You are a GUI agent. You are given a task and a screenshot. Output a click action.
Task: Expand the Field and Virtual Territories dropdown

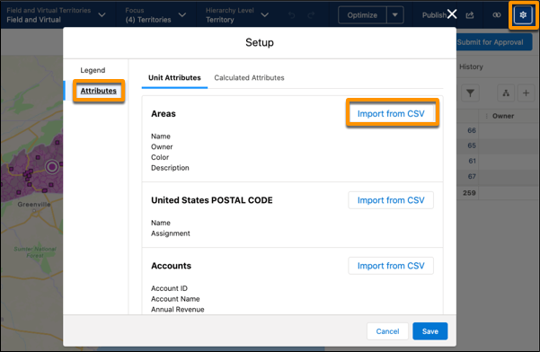pos(102,14)
